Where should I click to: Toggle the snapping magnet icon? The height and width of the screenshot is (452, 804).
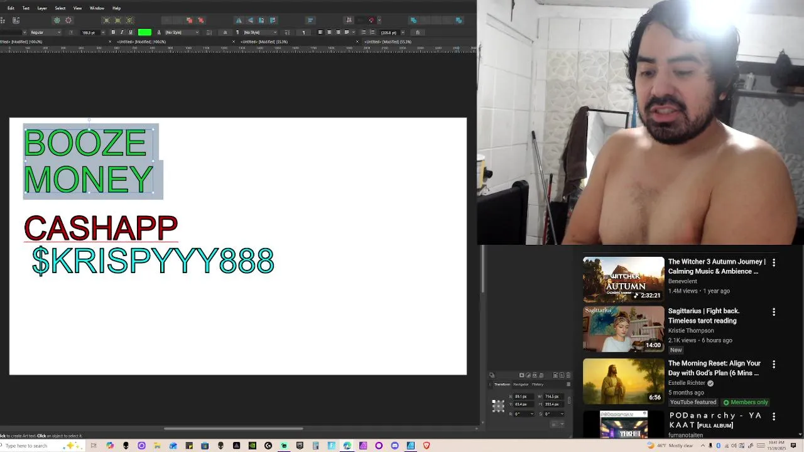[371, 20]
